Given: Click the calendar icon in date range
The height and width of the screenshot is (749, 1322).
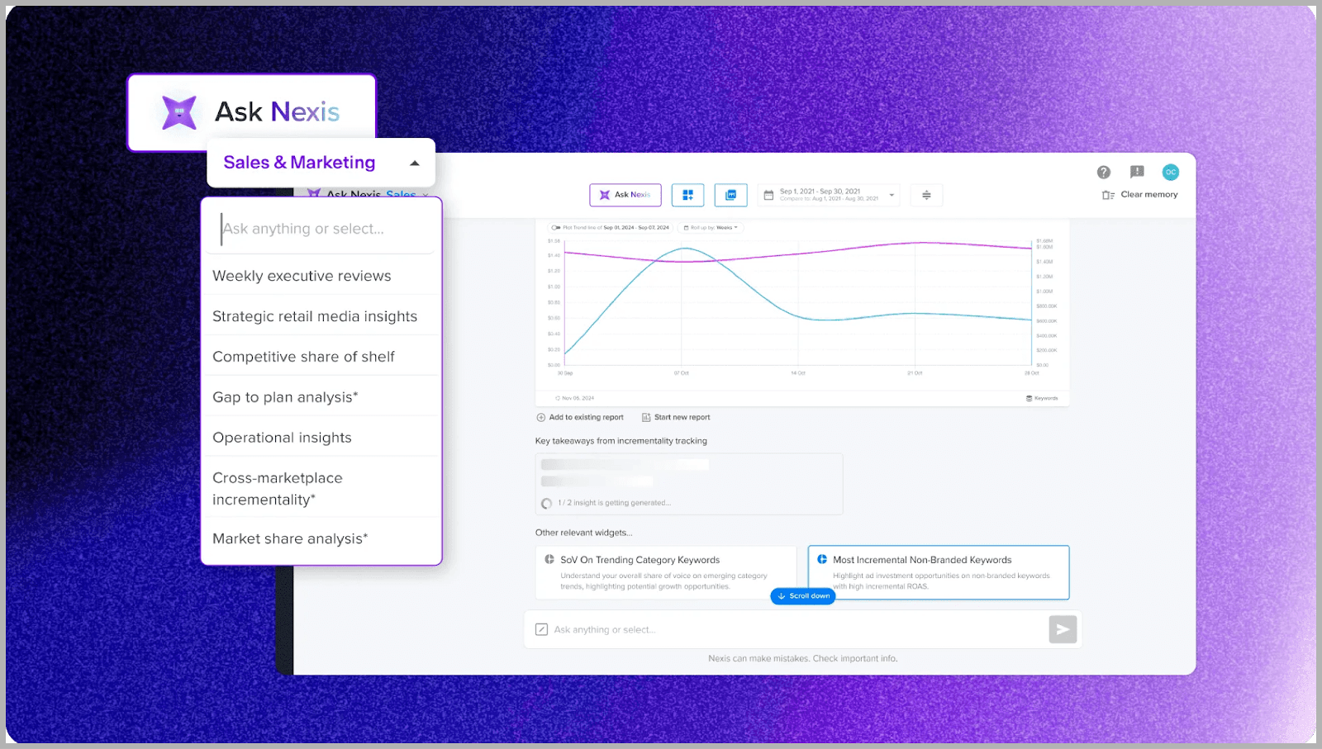Looking at the screenshot, I should pos(768,195).
